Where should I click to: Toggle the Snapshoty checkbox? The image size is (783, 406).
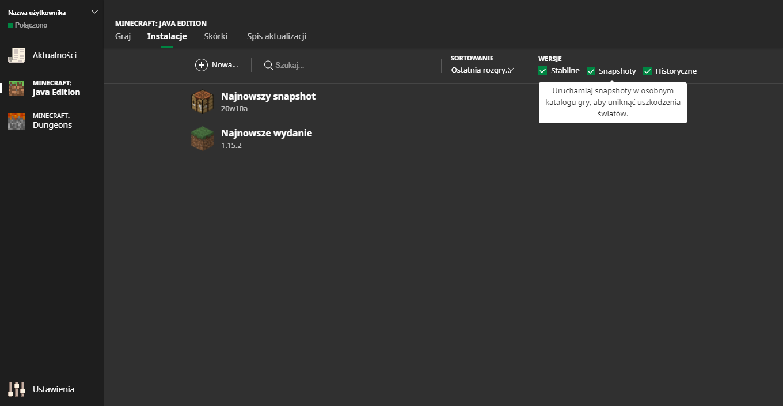[x=591, y=71]
